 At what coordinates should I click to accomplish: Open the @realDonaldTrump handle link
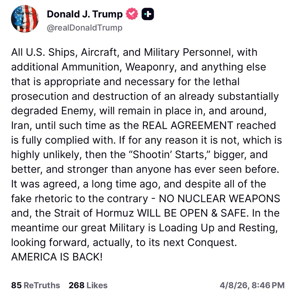click(x=85, y=28)
